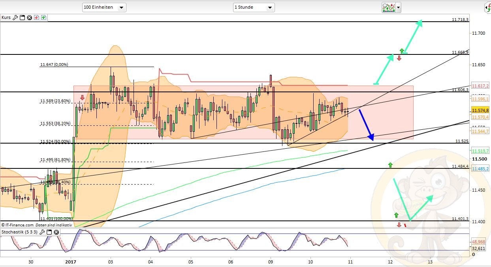Open Stochastik indicator settings wrench
The height and width of the screenshot is (267, 491).
pyautogui.click(x=42, y=232)
